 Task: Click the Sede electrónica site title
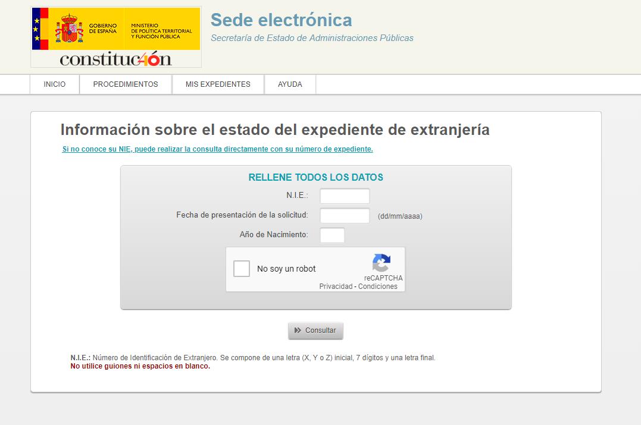coord(281,20)
